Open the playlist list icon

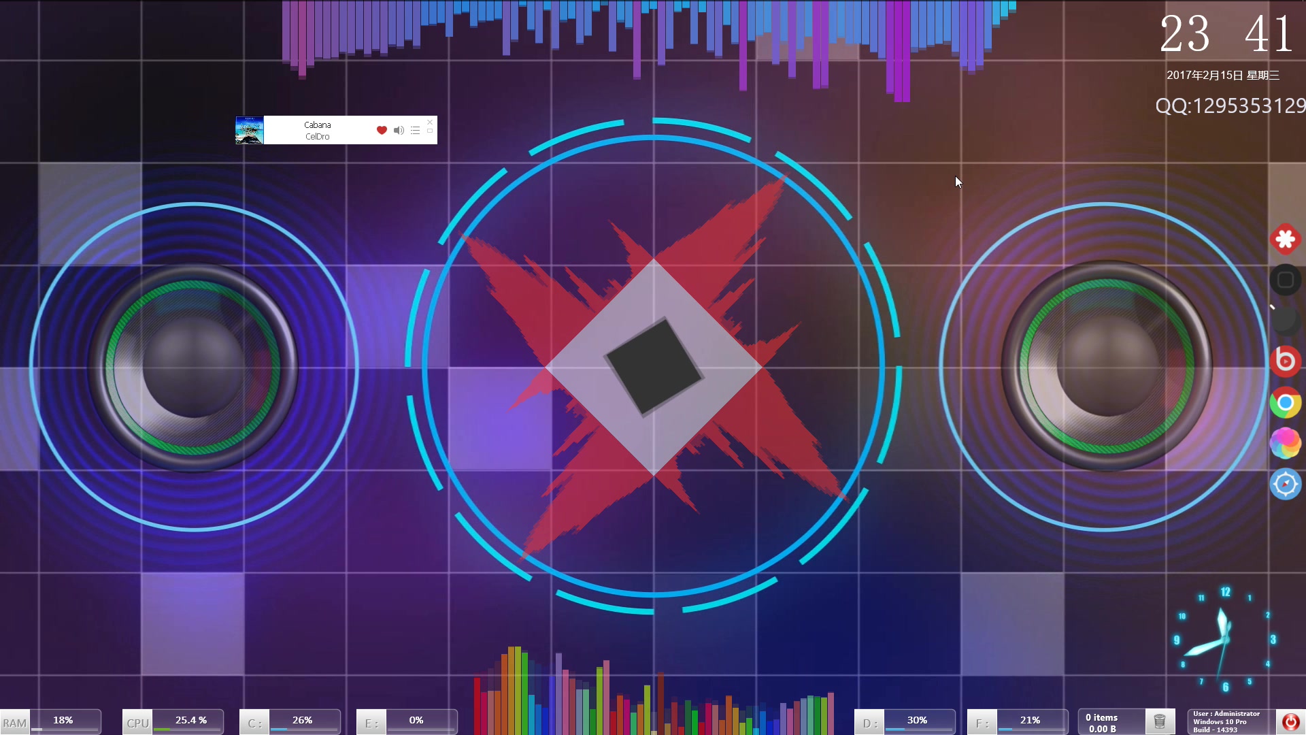415,130
